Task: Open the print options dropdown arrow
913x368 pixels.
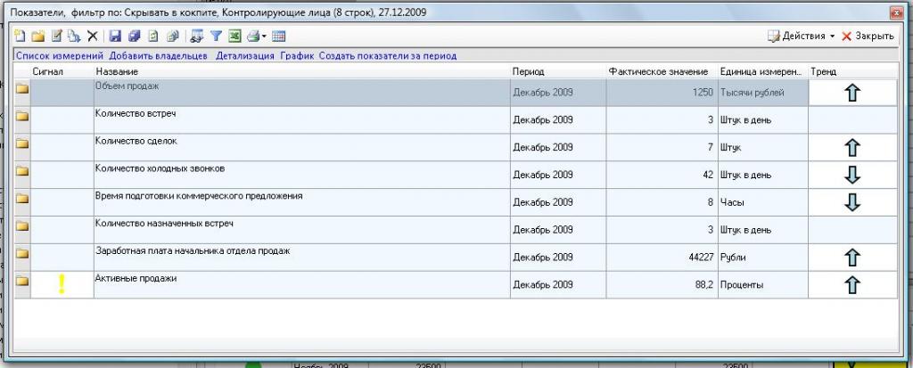Action: [265, 37]
